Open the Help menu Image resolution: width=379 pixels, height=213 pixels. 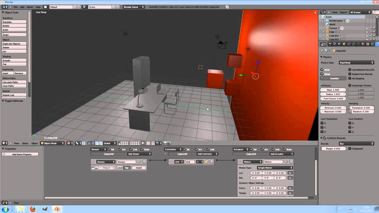(x=38, y=7)
